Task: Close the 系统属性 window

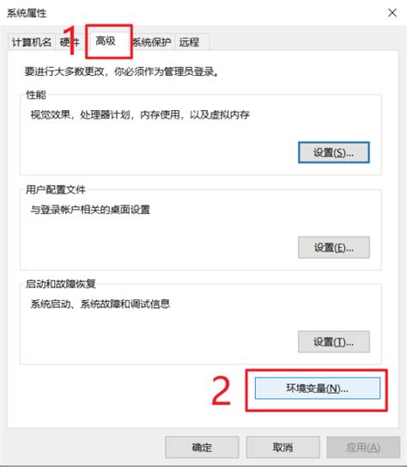Action: pyautogui.click(x=392, y=13)
